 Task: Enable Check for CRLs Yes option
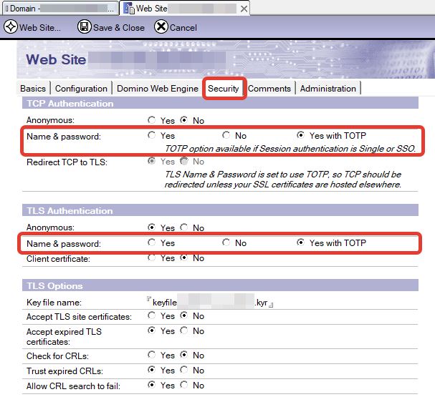tap(151, 355)
